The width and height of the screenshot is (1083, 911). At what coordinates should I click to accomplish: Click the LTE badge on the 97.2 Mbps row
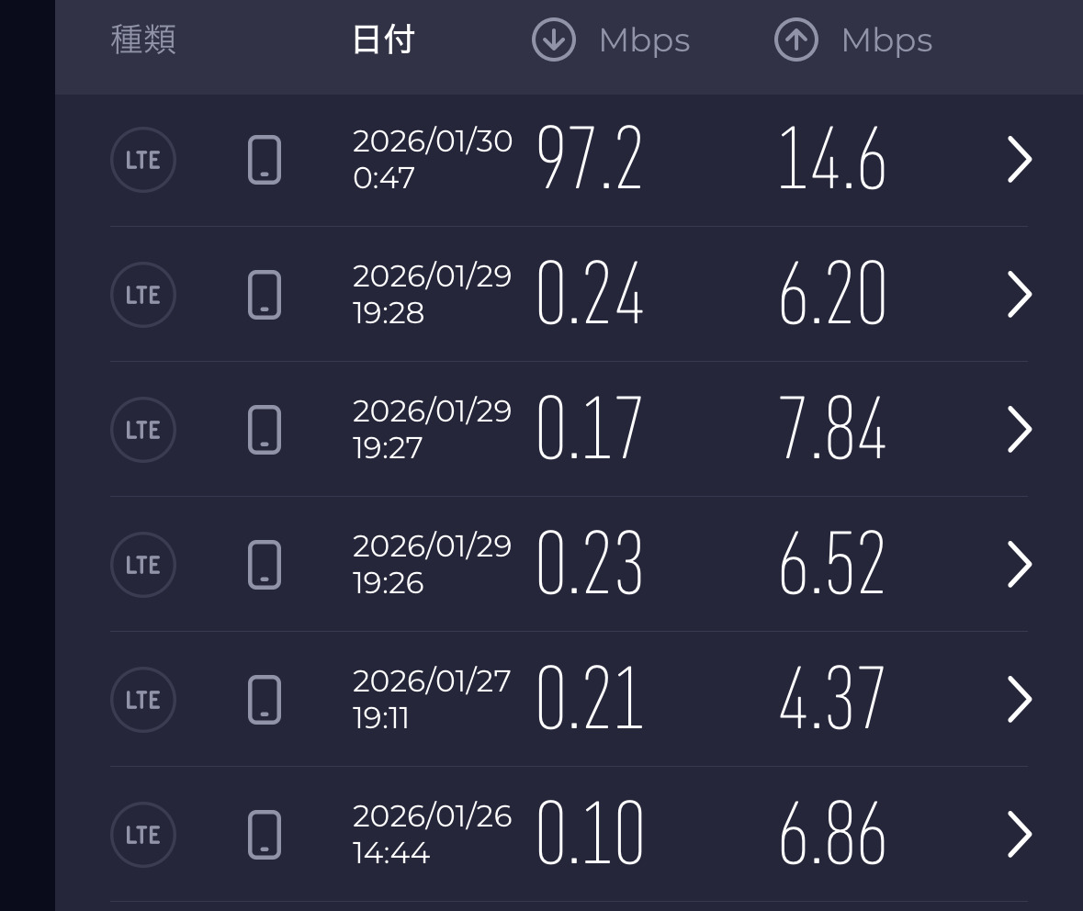(142, 160)
